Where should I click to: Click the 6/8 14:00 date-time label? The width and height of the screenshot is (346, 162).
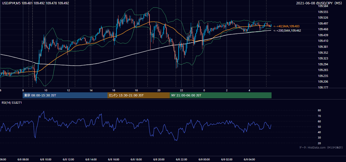click(91, 160)
